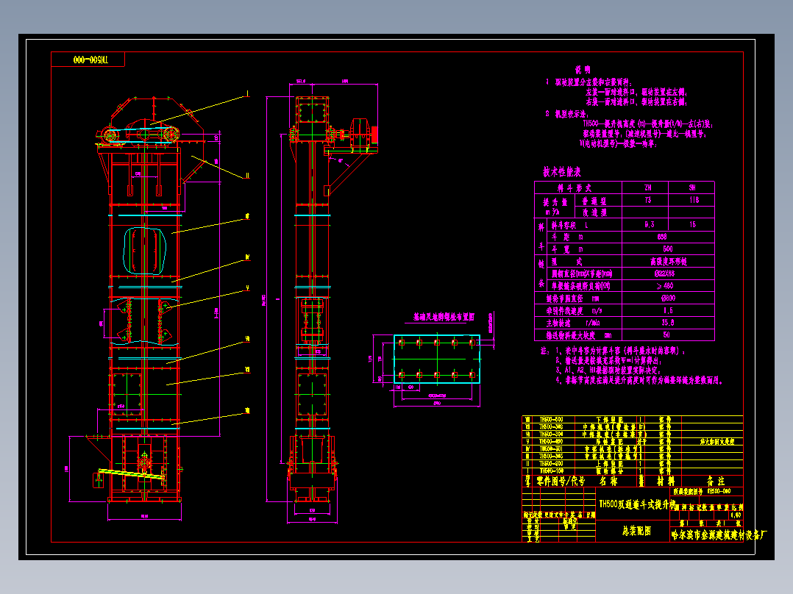Click the 哈尔滨市 manufacturer name text
Viewport: 793px width, 594px height.
pyautogui.click(x=719, y=535)
